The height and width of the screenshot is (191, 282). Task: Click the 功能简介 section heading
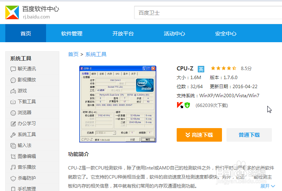[79, 154]
